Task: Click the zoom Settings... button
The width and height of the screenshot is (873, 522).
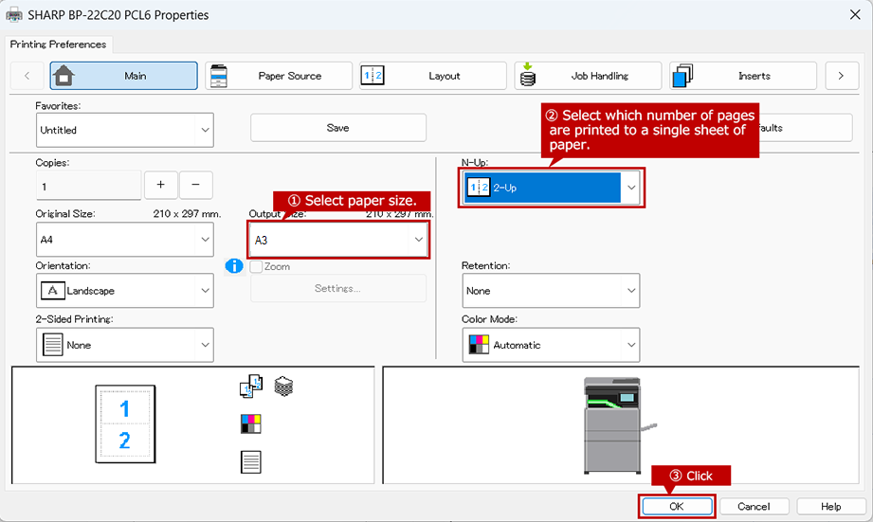Action: pyautogui.click(x=338, y=288)
